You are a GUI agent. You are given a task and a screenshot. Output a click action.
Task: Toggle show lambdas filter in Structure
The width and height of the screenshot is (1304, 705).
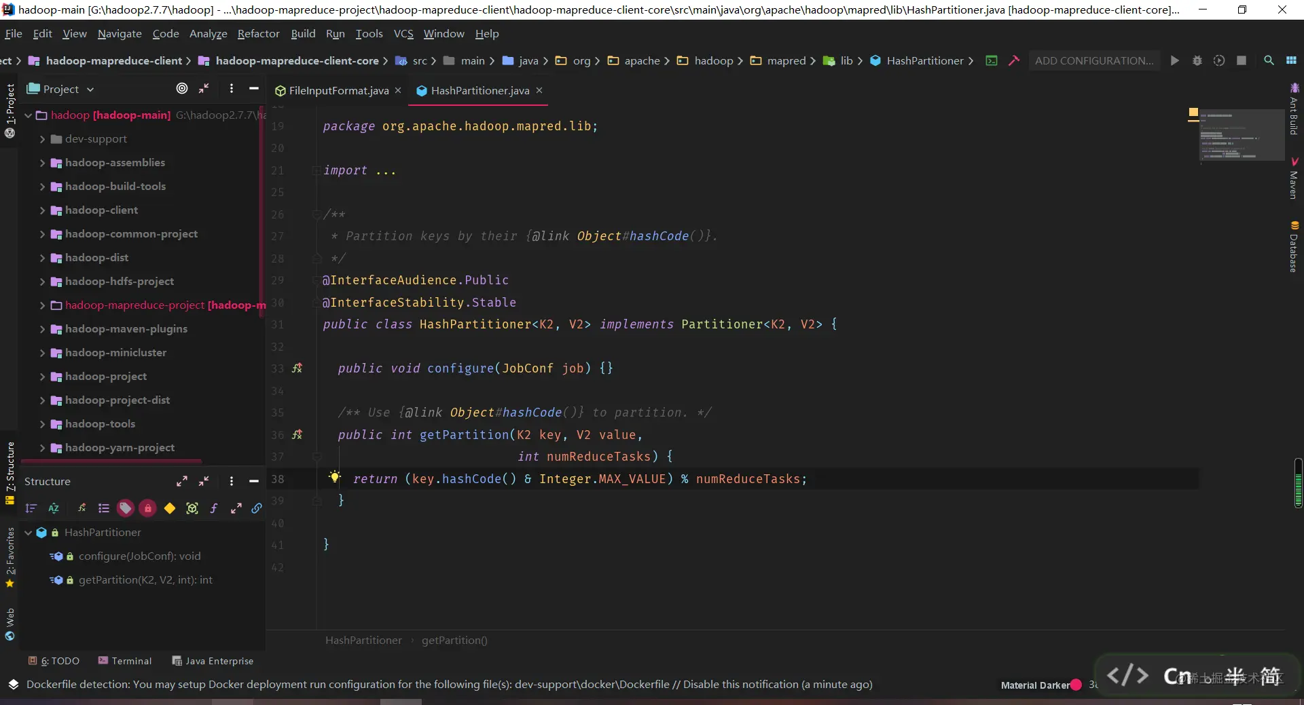coord(214,508)
